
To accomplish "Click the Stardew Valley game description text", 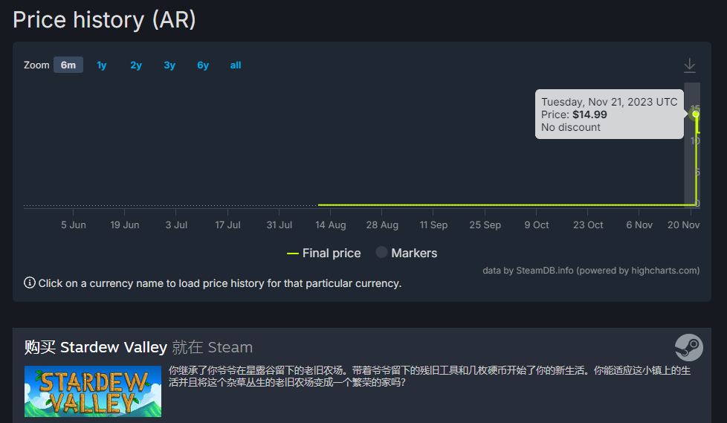I will click(430, 376).
